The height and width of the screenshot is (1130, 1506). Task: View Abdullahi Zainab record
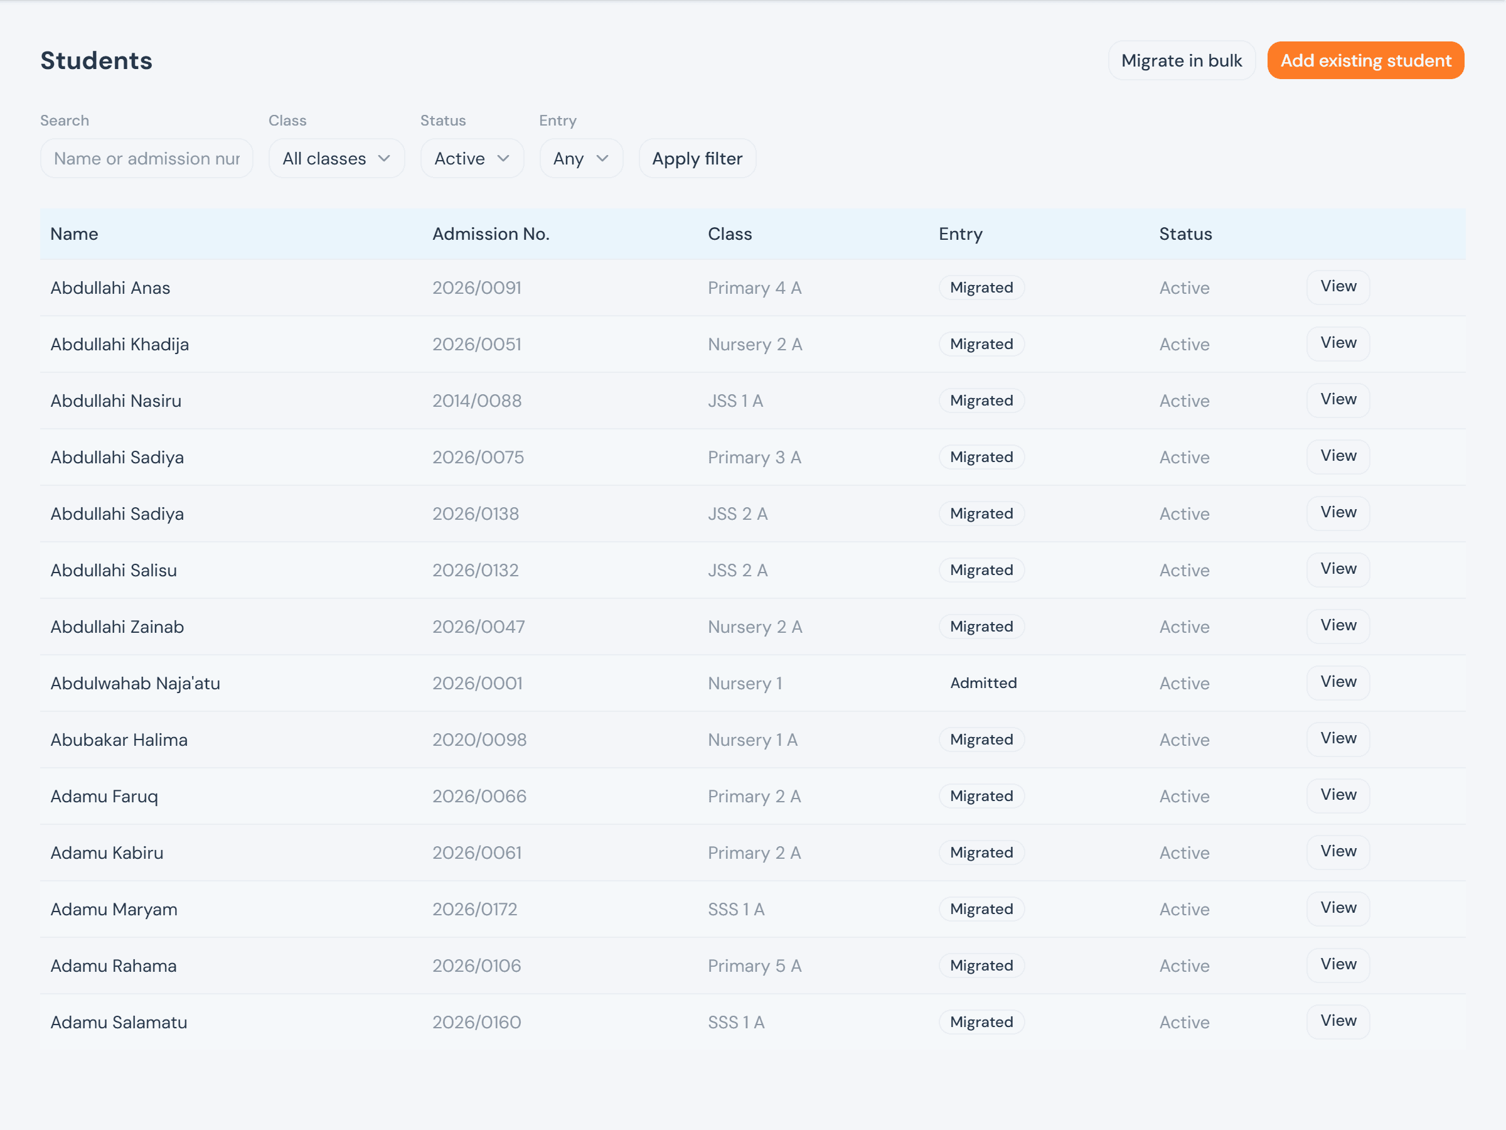tap(1338, 626)
